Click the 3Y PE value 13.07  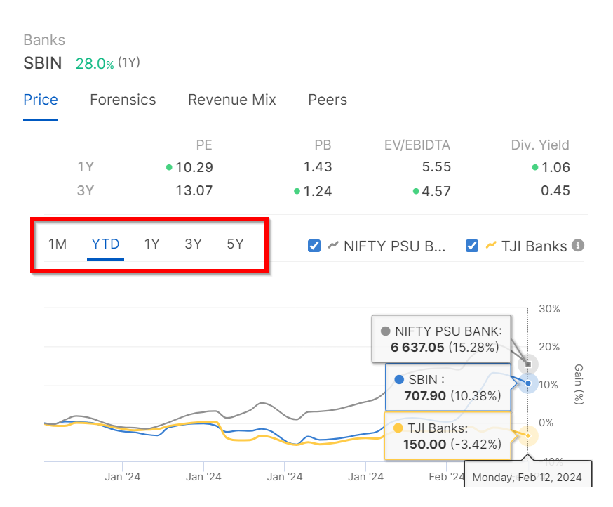(x=194, y=191)
